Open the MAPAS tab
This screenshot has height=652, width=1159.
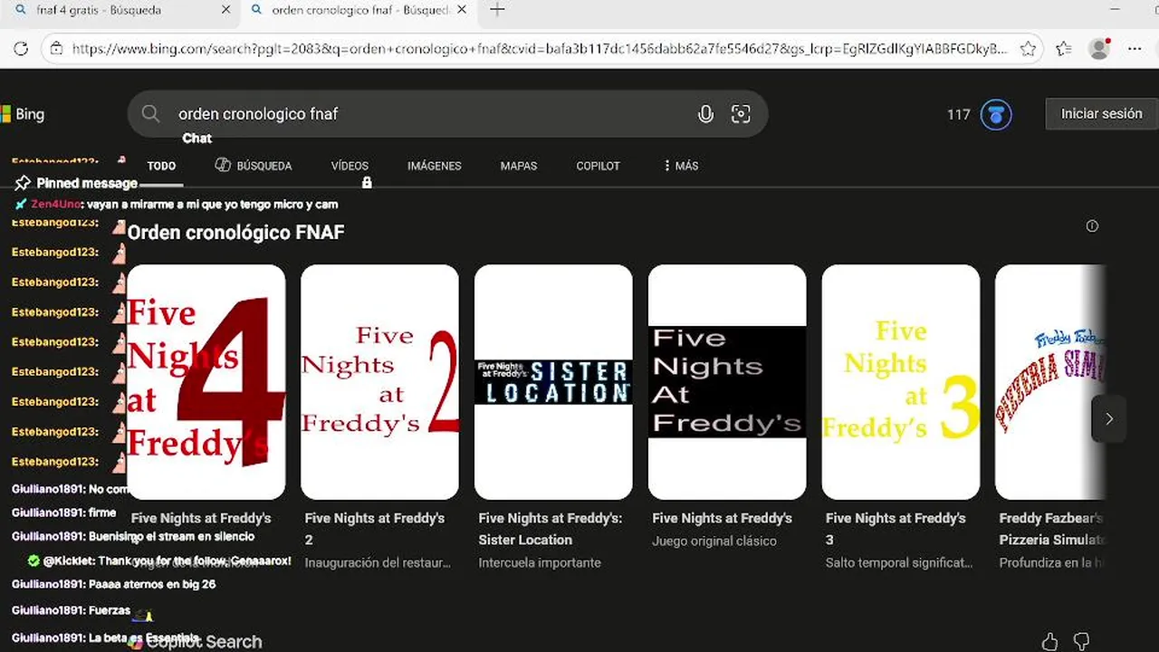pyautogui.click(x=519, y=166)
